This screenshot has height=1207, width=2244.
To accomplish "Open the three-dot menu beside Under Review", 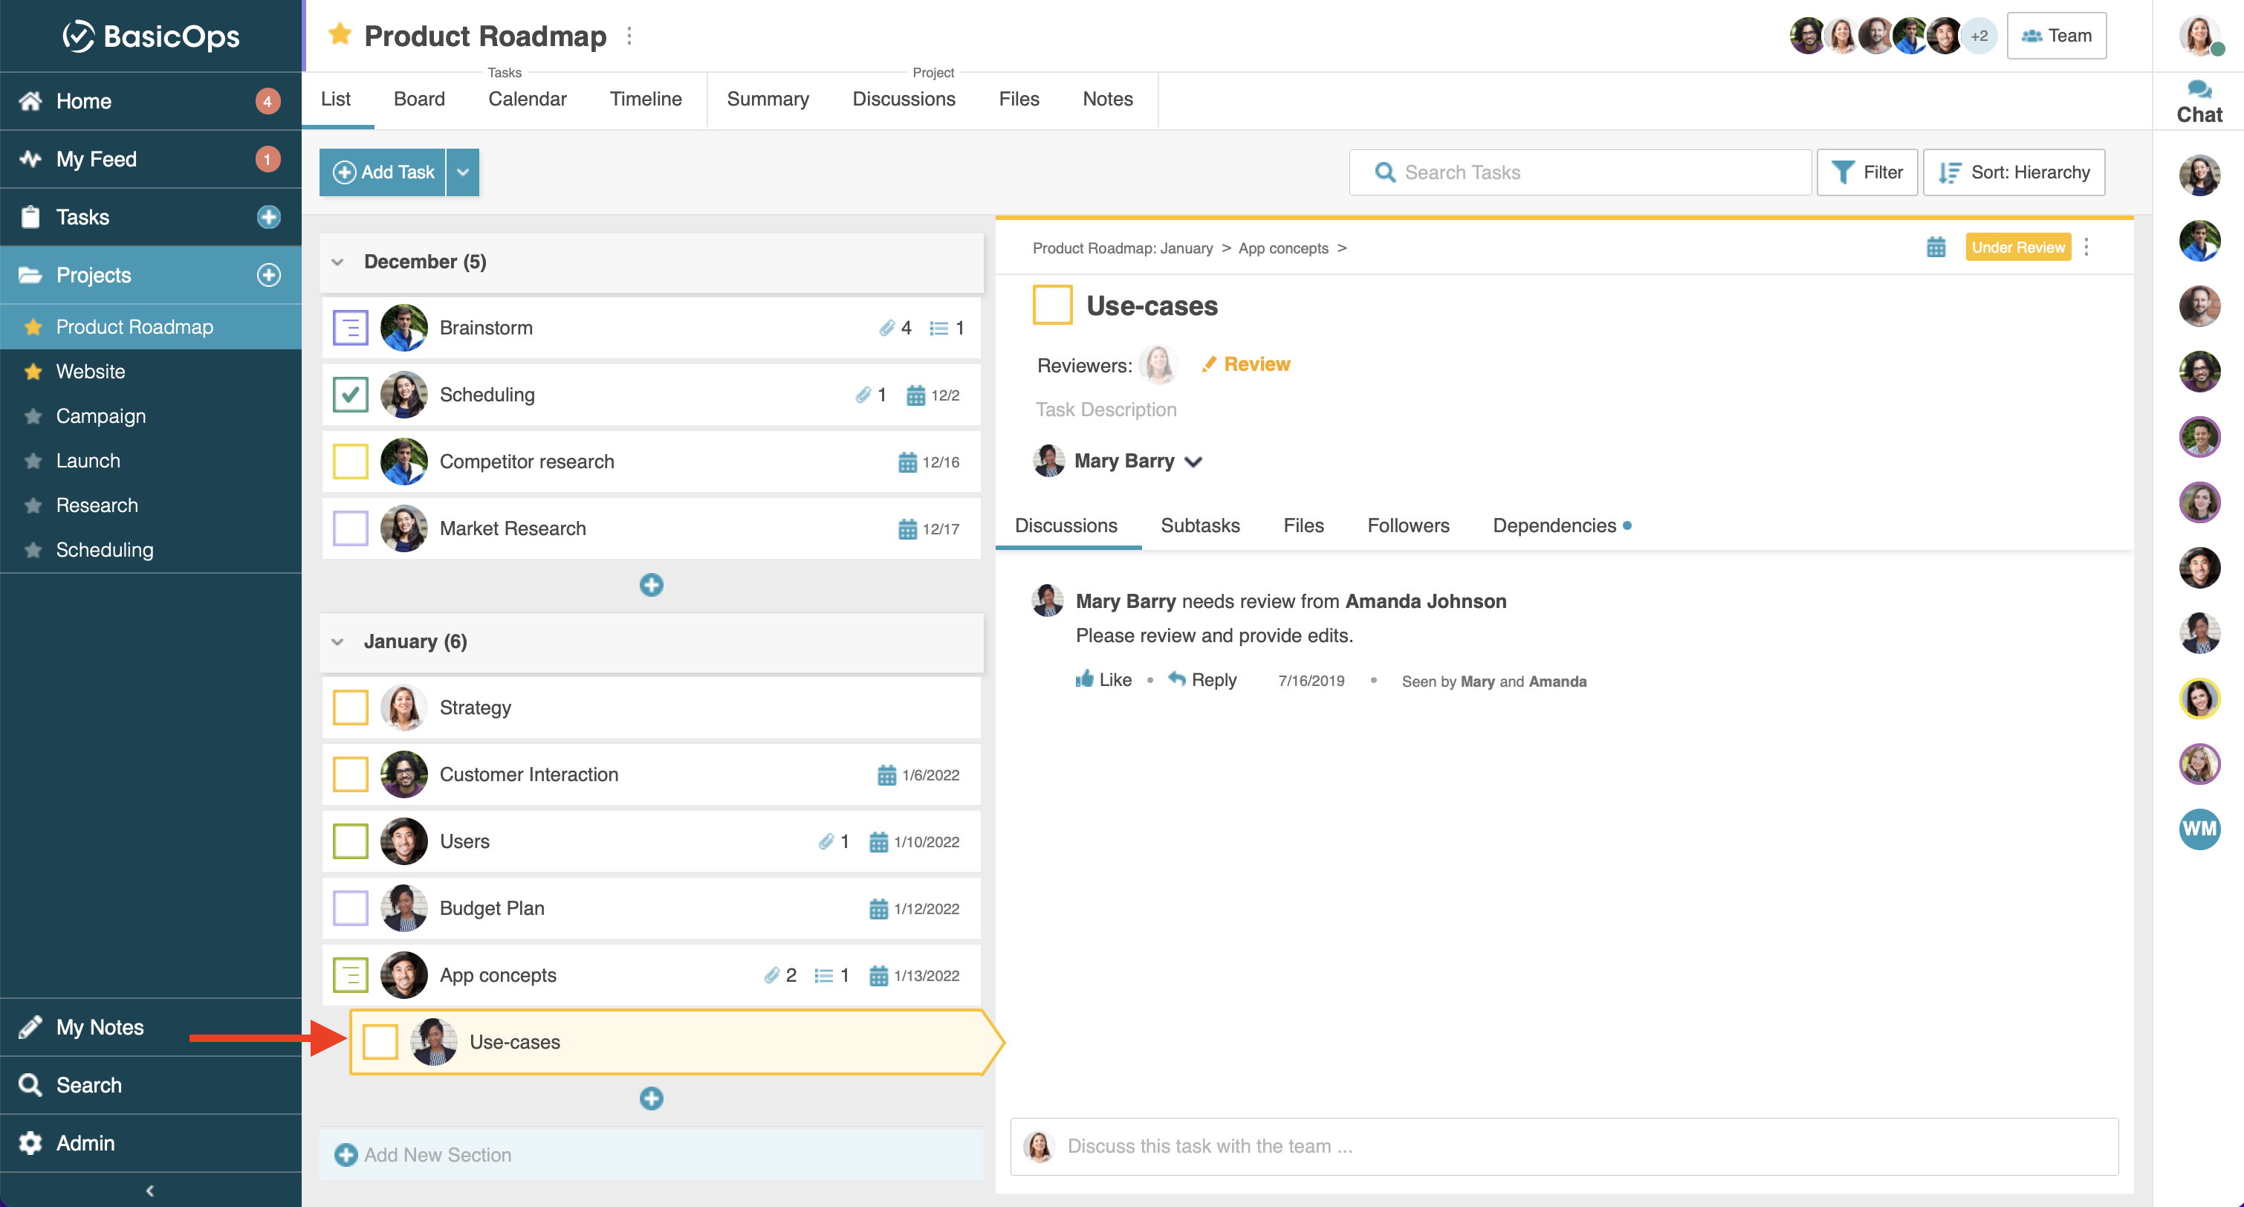I will pos(2086,247).
